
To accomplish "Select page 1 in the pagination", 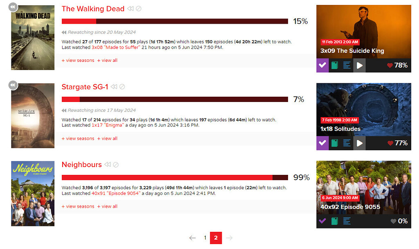I will (x=205, y=238).
